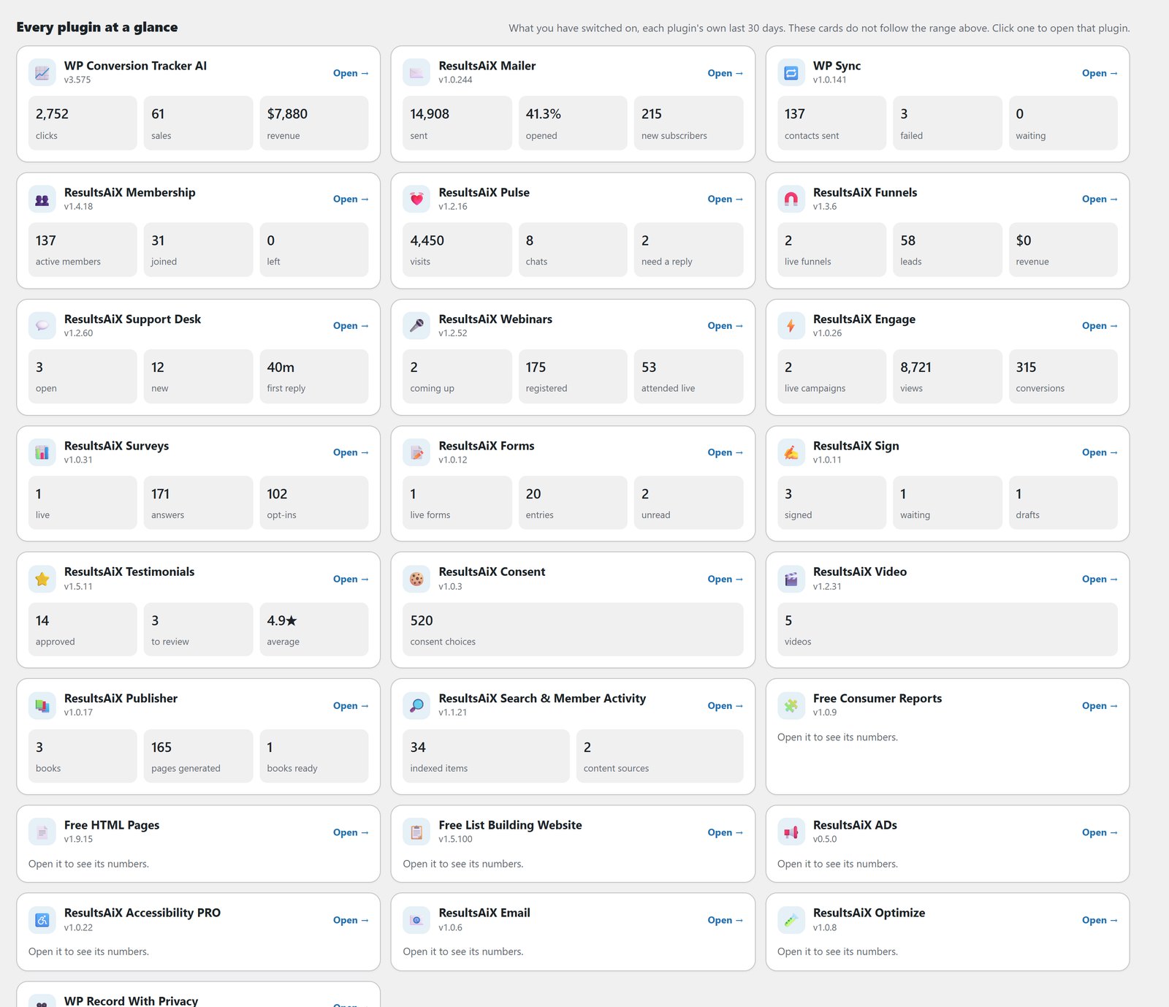The width and height of the screenshot is (1169, 1007).
Task: Click the ResultsAiX Engage lightning icon
Action: [x=791, y=325]
